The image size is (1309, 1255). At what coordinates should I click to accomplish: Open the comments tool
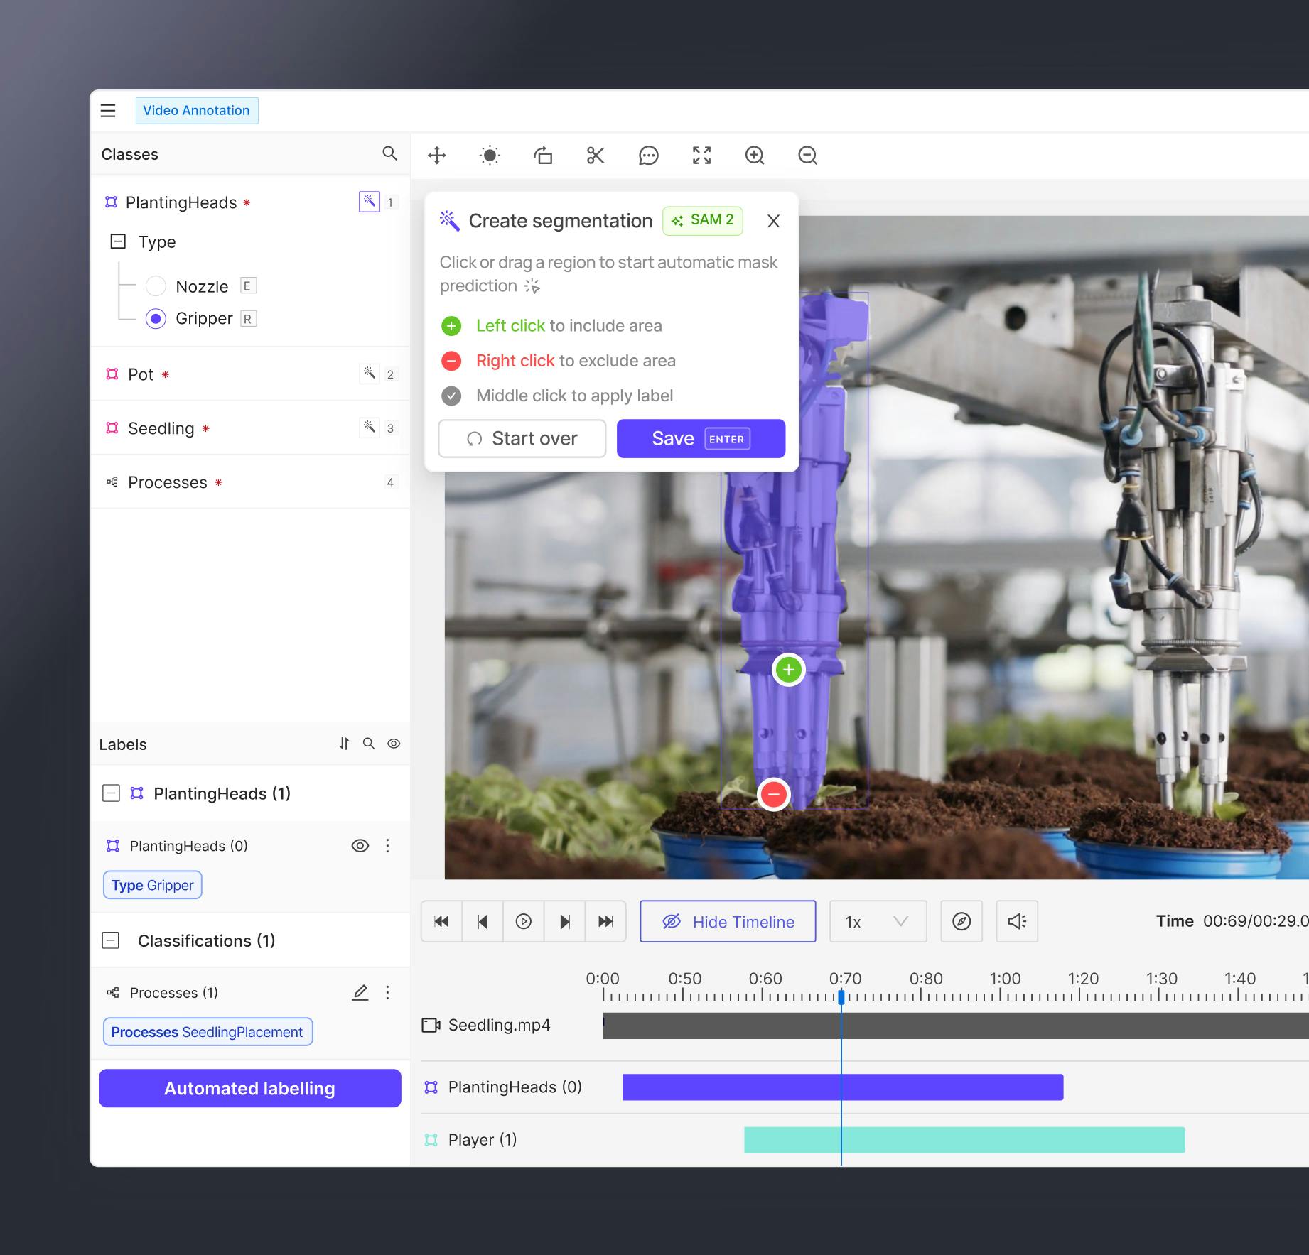[648, 155]
